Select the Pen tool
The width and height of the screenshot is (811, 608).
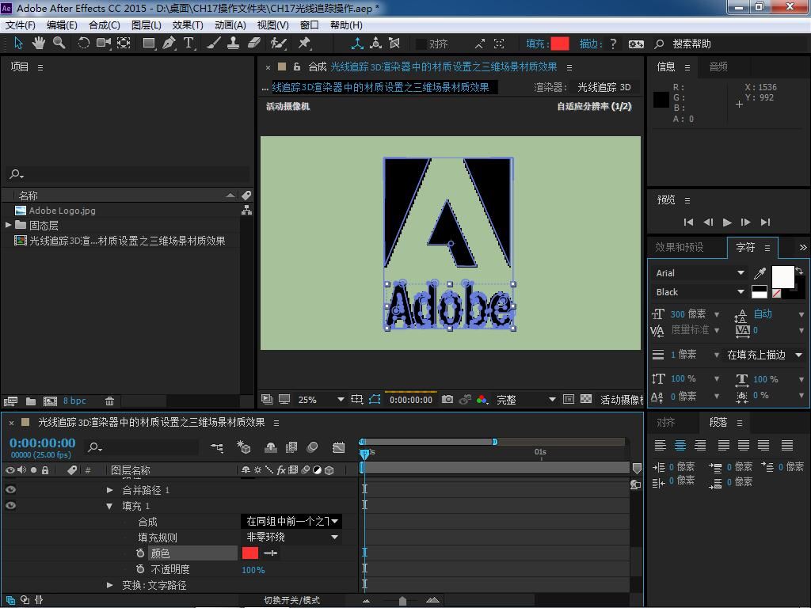(169, 44)
